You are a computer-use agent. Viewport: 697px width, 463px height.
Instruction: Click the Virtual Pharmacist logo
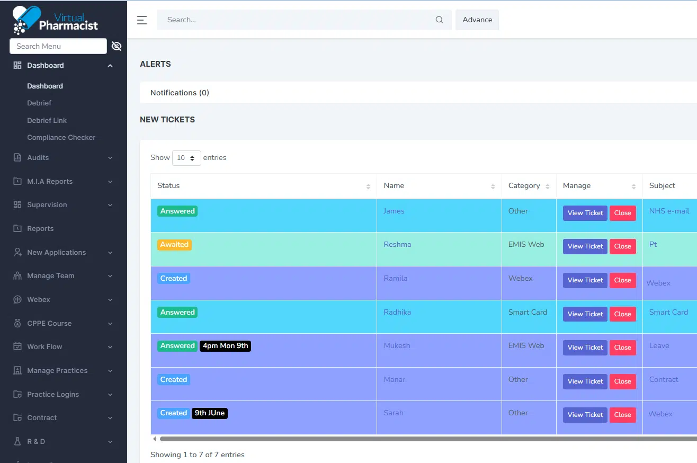[55, 20]
